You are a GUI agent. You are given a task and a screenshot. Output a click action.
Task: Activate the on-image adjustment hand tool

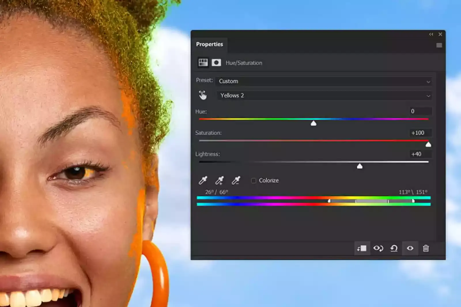pyautogui.click(x=203, y=95)
